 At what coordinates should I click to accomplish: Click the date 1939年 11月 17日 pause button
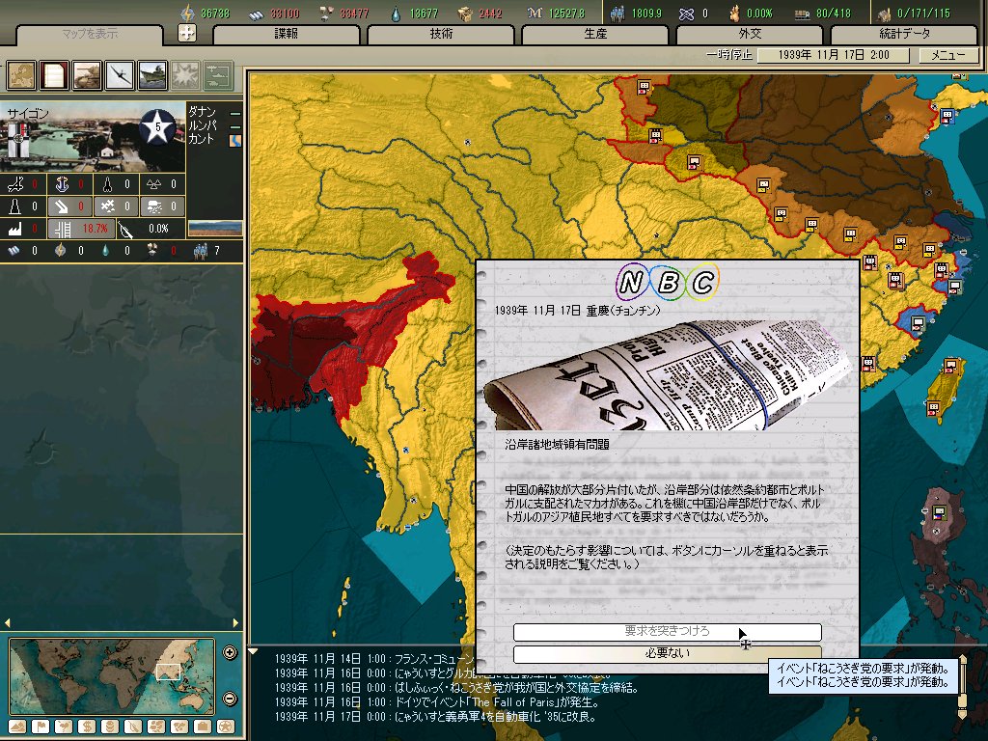click(833, 55)
